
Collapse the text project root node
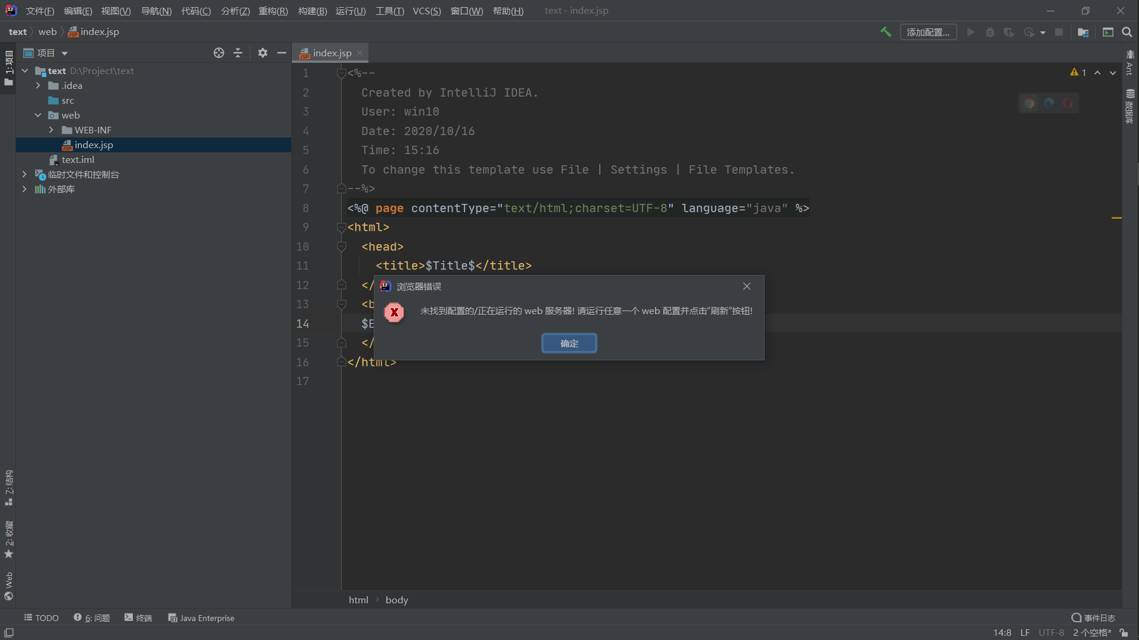coord(25,71)
